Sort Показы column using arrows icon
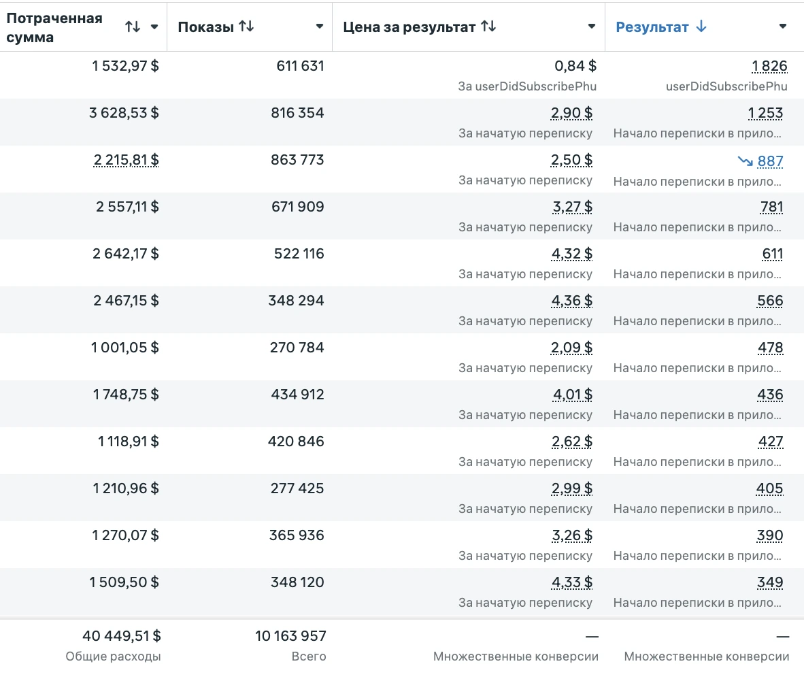This screenshot has height=683, width=804. point(247,26)
